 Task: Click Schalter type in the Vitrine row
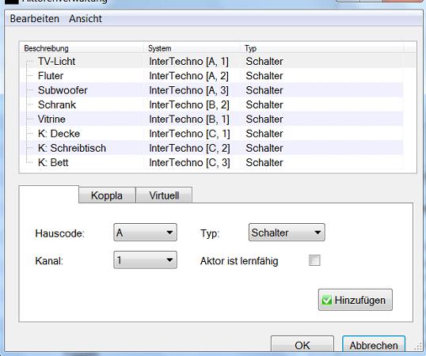(264, 119)
